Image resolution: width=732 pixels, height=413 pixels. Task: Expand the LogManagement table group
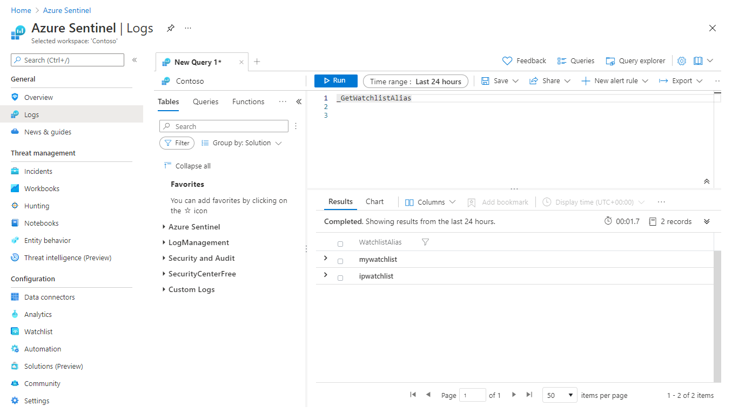click(x=164, y=242)
